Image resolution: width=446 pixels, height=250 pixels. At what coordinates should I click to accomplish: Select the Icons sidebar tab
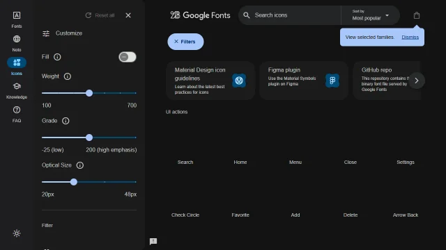point(17,67)
